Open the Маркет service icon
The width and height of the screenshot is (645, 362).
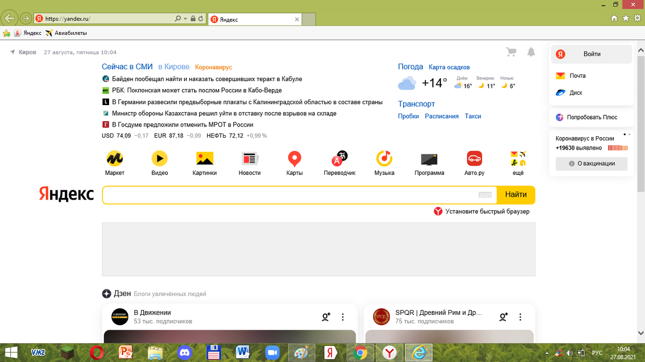point(115,158)
